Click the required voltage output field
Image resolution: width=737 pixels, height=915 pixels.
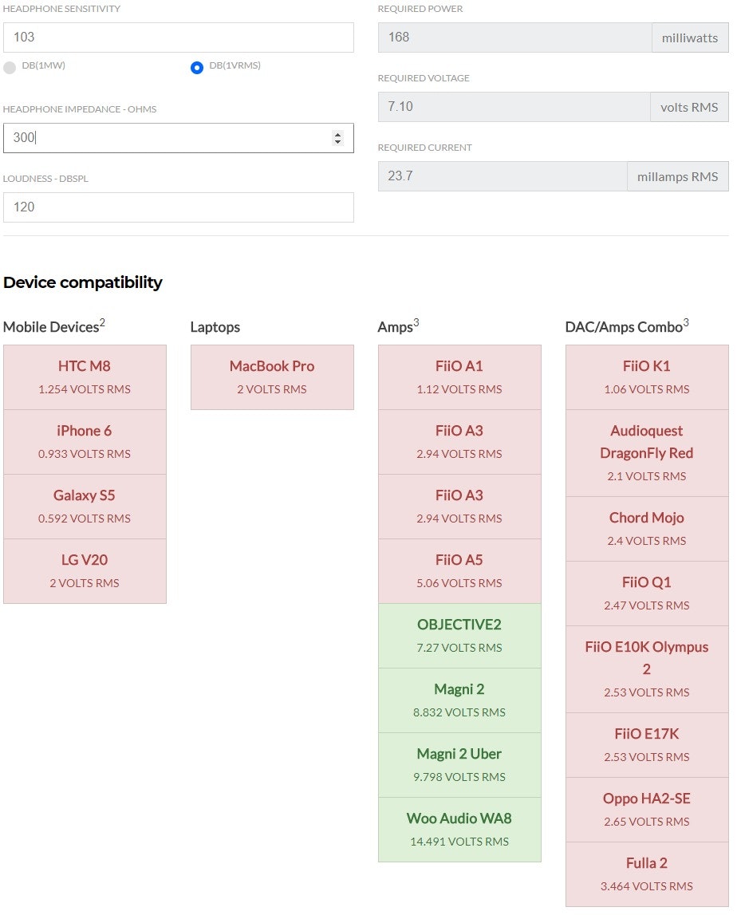coord(514,107)
